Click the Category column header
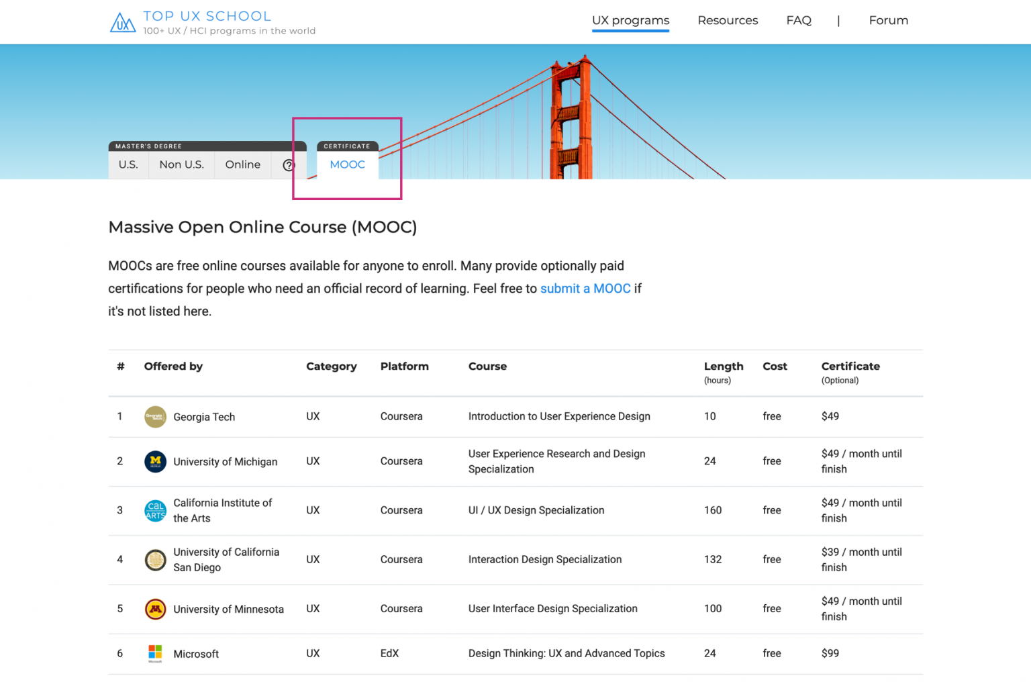This screenshot has width=1031, height=682. (332, 367)
